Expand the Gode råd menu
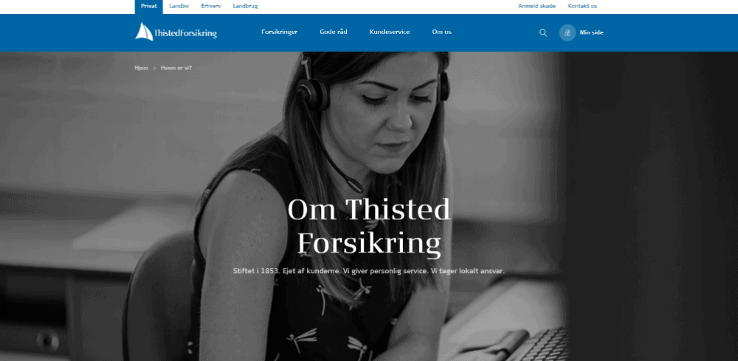 coord(334,32)
